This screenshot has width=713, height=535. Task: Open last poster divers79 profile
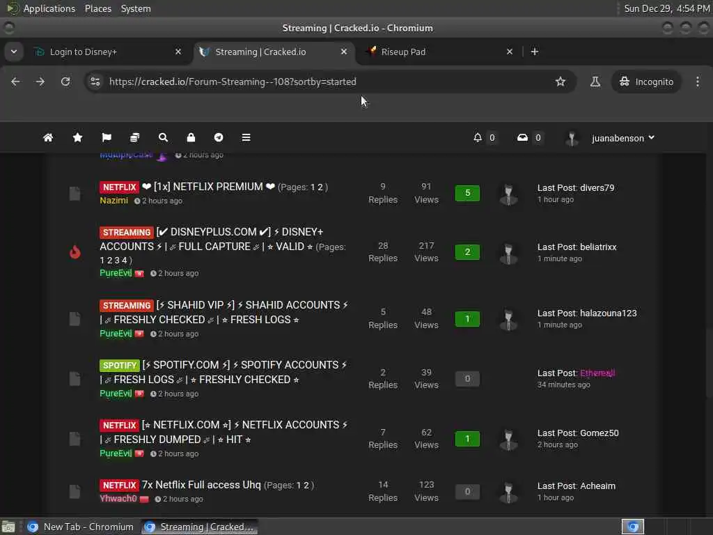point(597,188)
